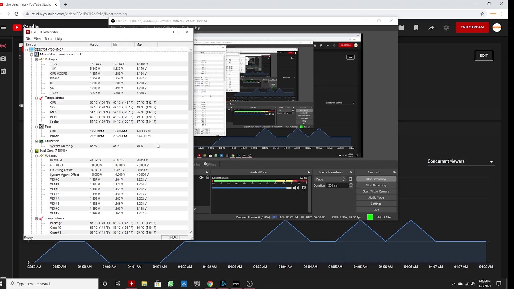Click the Value column header in HWMonitor
The height and width of the screenshot is (289, 514).
[100, 45]
